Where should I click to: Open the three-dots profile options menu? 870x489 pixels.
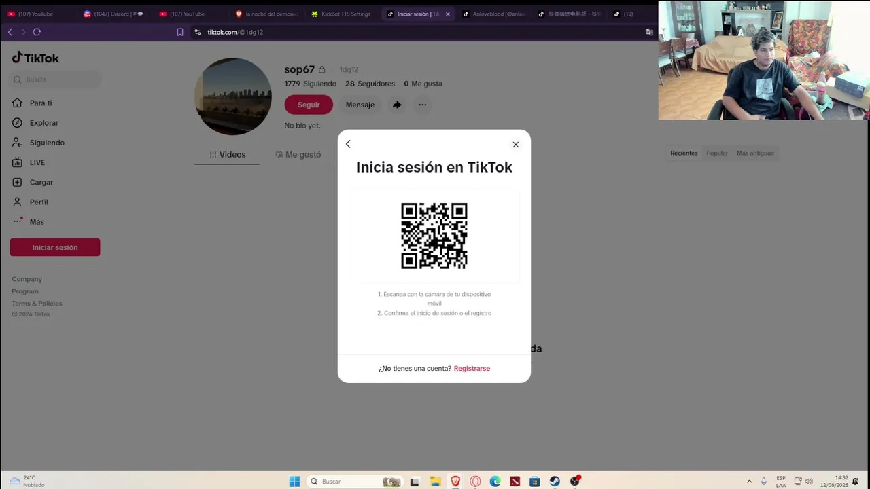[423, 105]
